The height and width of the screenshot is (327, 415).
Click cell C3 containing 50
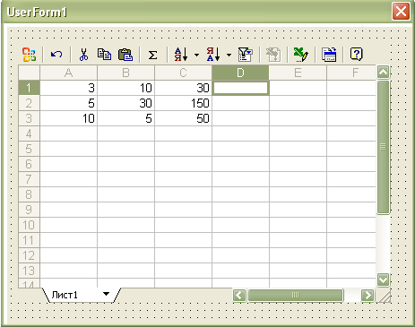click(183, 118)
